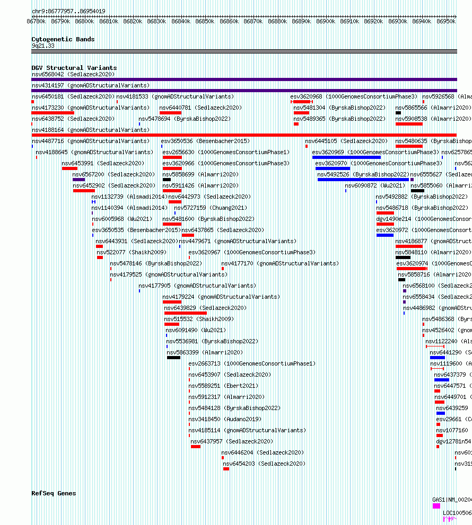472x525 pixels.
Task: Click the nsv6568042 (Sedlazeck2020) variant label
Action: 73,74
